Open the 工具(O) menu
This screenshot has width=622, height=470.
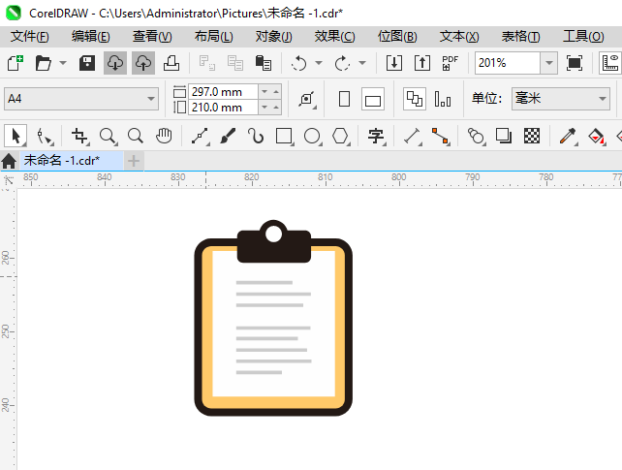pos(583,37)
